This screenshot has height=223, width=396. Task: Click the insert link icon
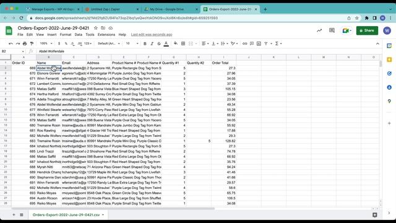point(245,43)
